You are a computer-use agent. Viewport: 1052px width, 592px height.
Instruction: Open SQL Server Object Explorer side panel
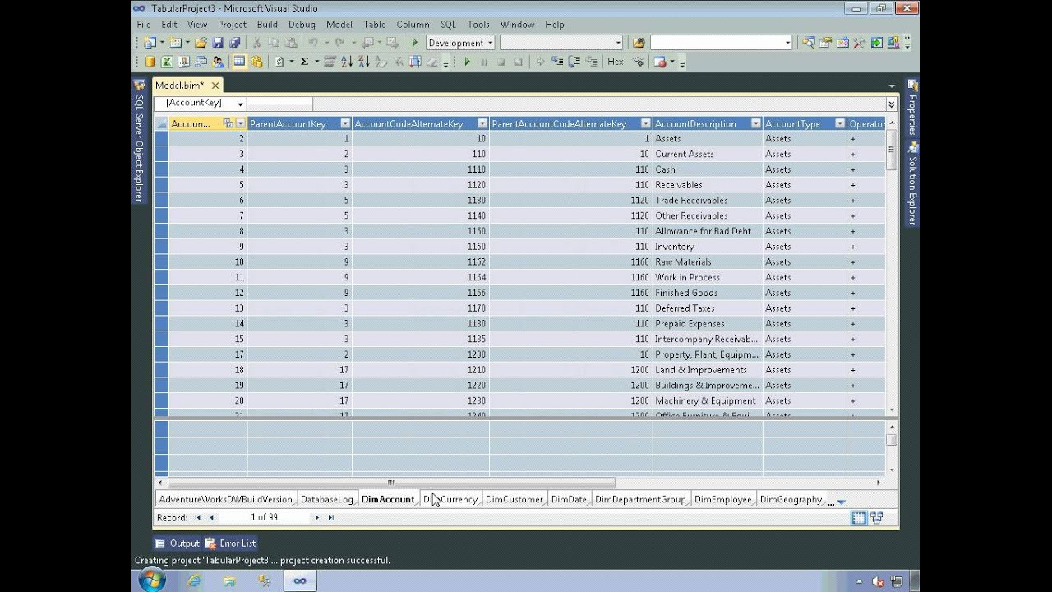(139, 141)
